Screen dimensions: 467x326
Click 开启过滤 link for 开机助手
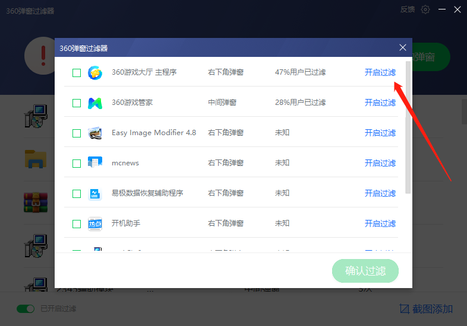pyautogui.click(x=380, y=223)
